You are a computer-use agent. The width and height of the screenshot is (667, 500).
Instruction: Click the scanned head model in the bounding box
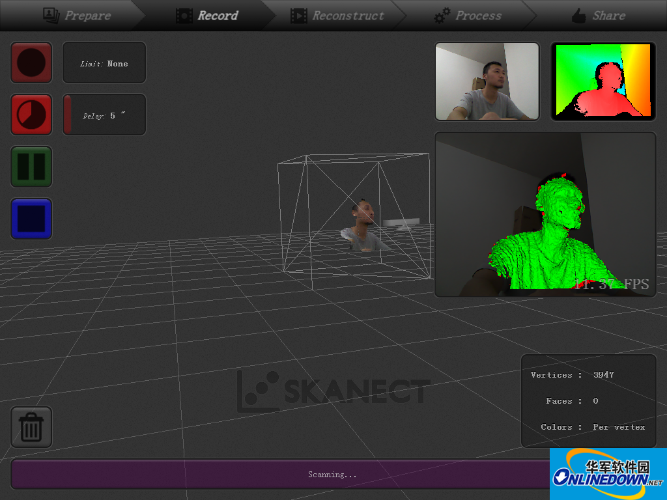tap(363, 225)
